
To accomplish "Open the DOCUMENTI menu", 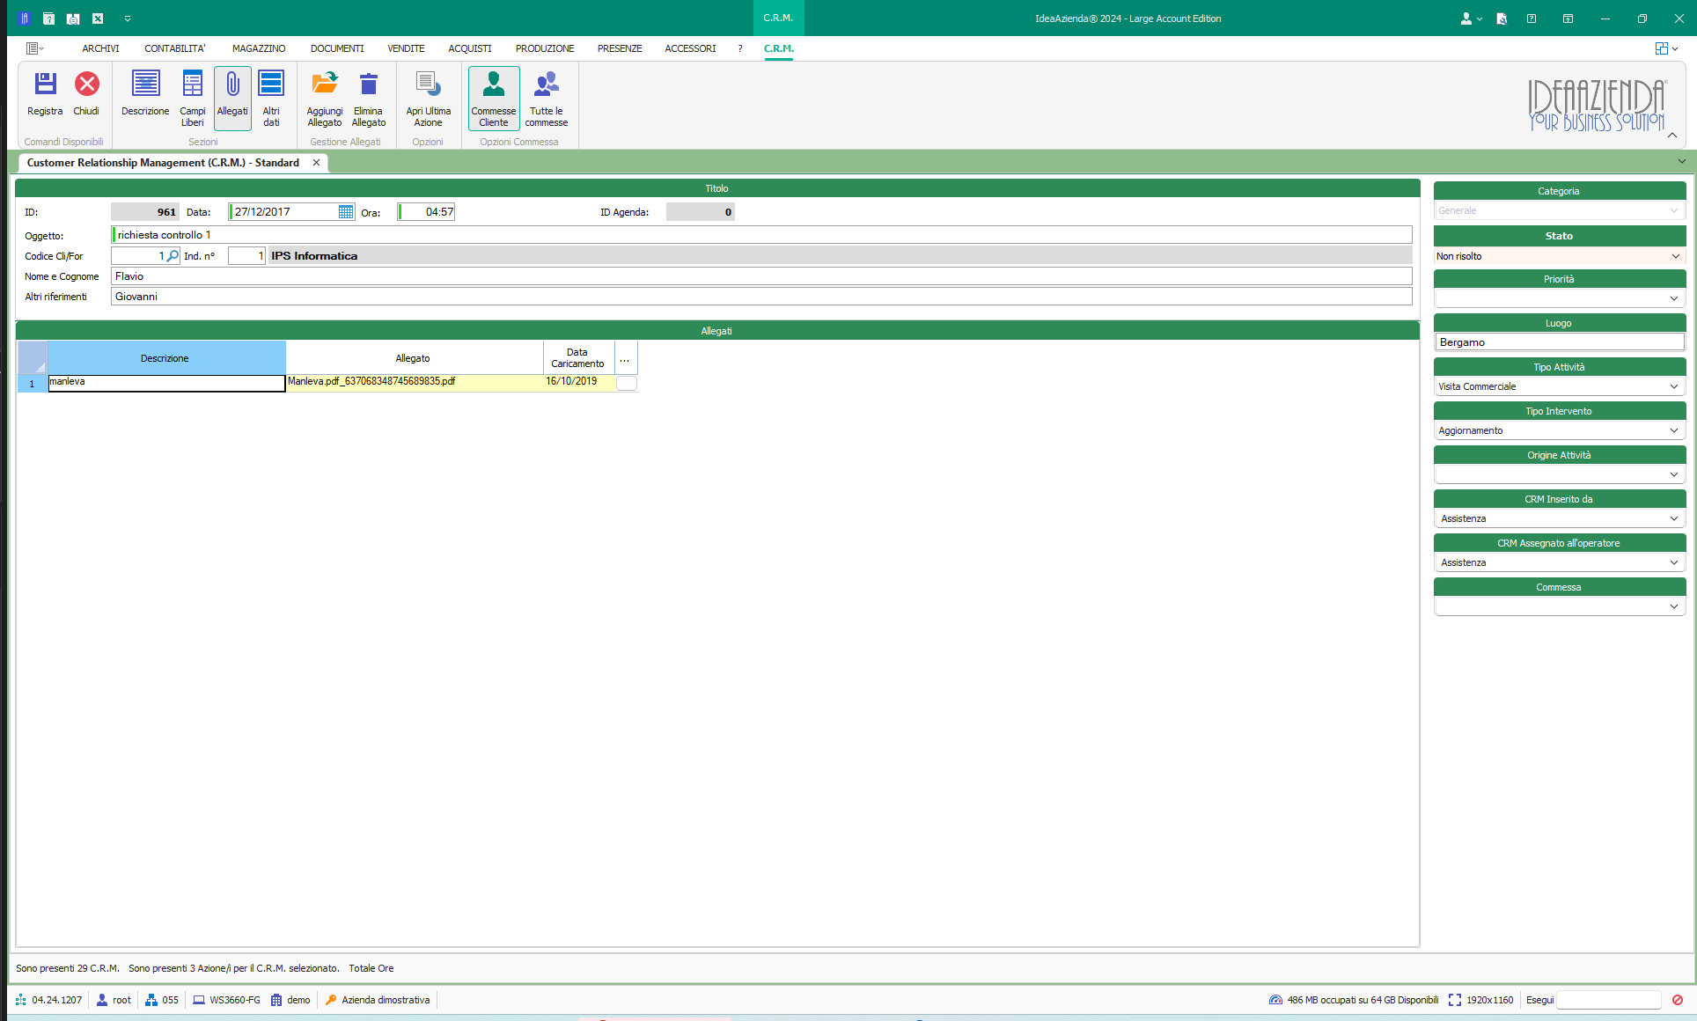I will 337,48.
